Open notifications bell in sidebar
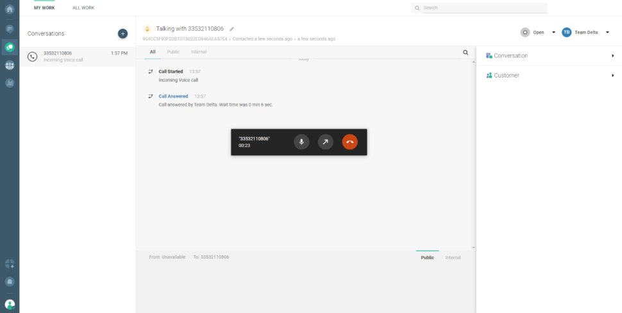 (x=10, y=281)
